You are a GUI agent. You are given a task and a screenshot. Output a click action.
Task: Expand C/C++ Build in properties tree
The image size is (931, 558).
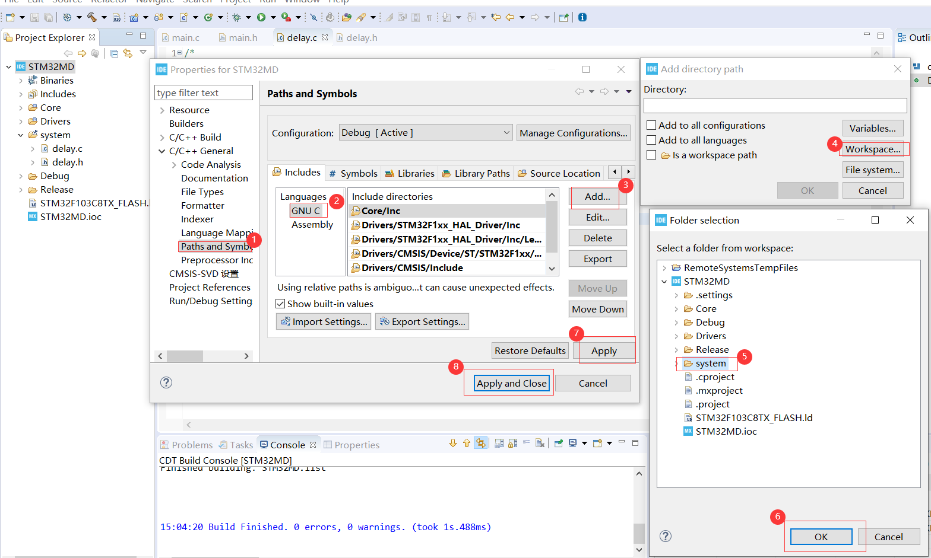(162, 138)
